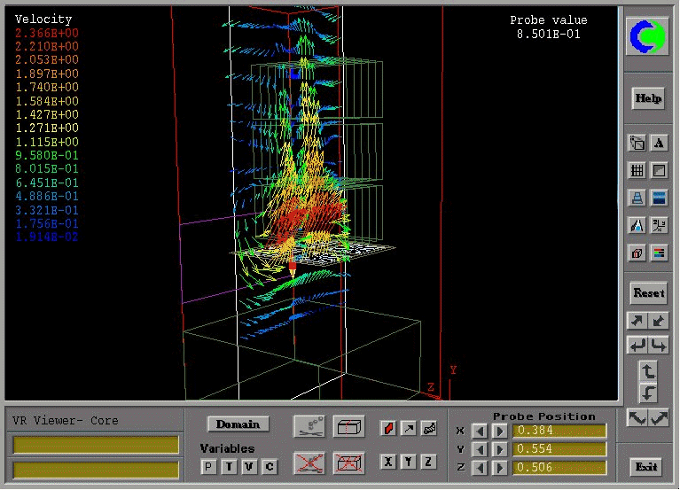Viewport: 680px width, 490px height.
Task: Click the zoom in arrow icon below Reset
Action: coord(637,320)
